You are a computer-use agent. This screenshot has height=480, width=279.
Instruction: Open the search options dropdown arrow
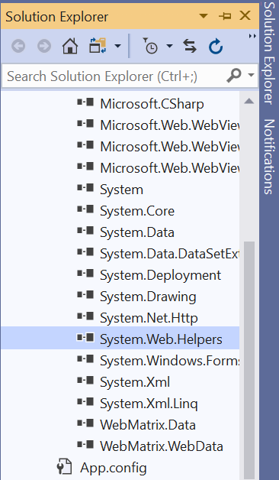252,75
